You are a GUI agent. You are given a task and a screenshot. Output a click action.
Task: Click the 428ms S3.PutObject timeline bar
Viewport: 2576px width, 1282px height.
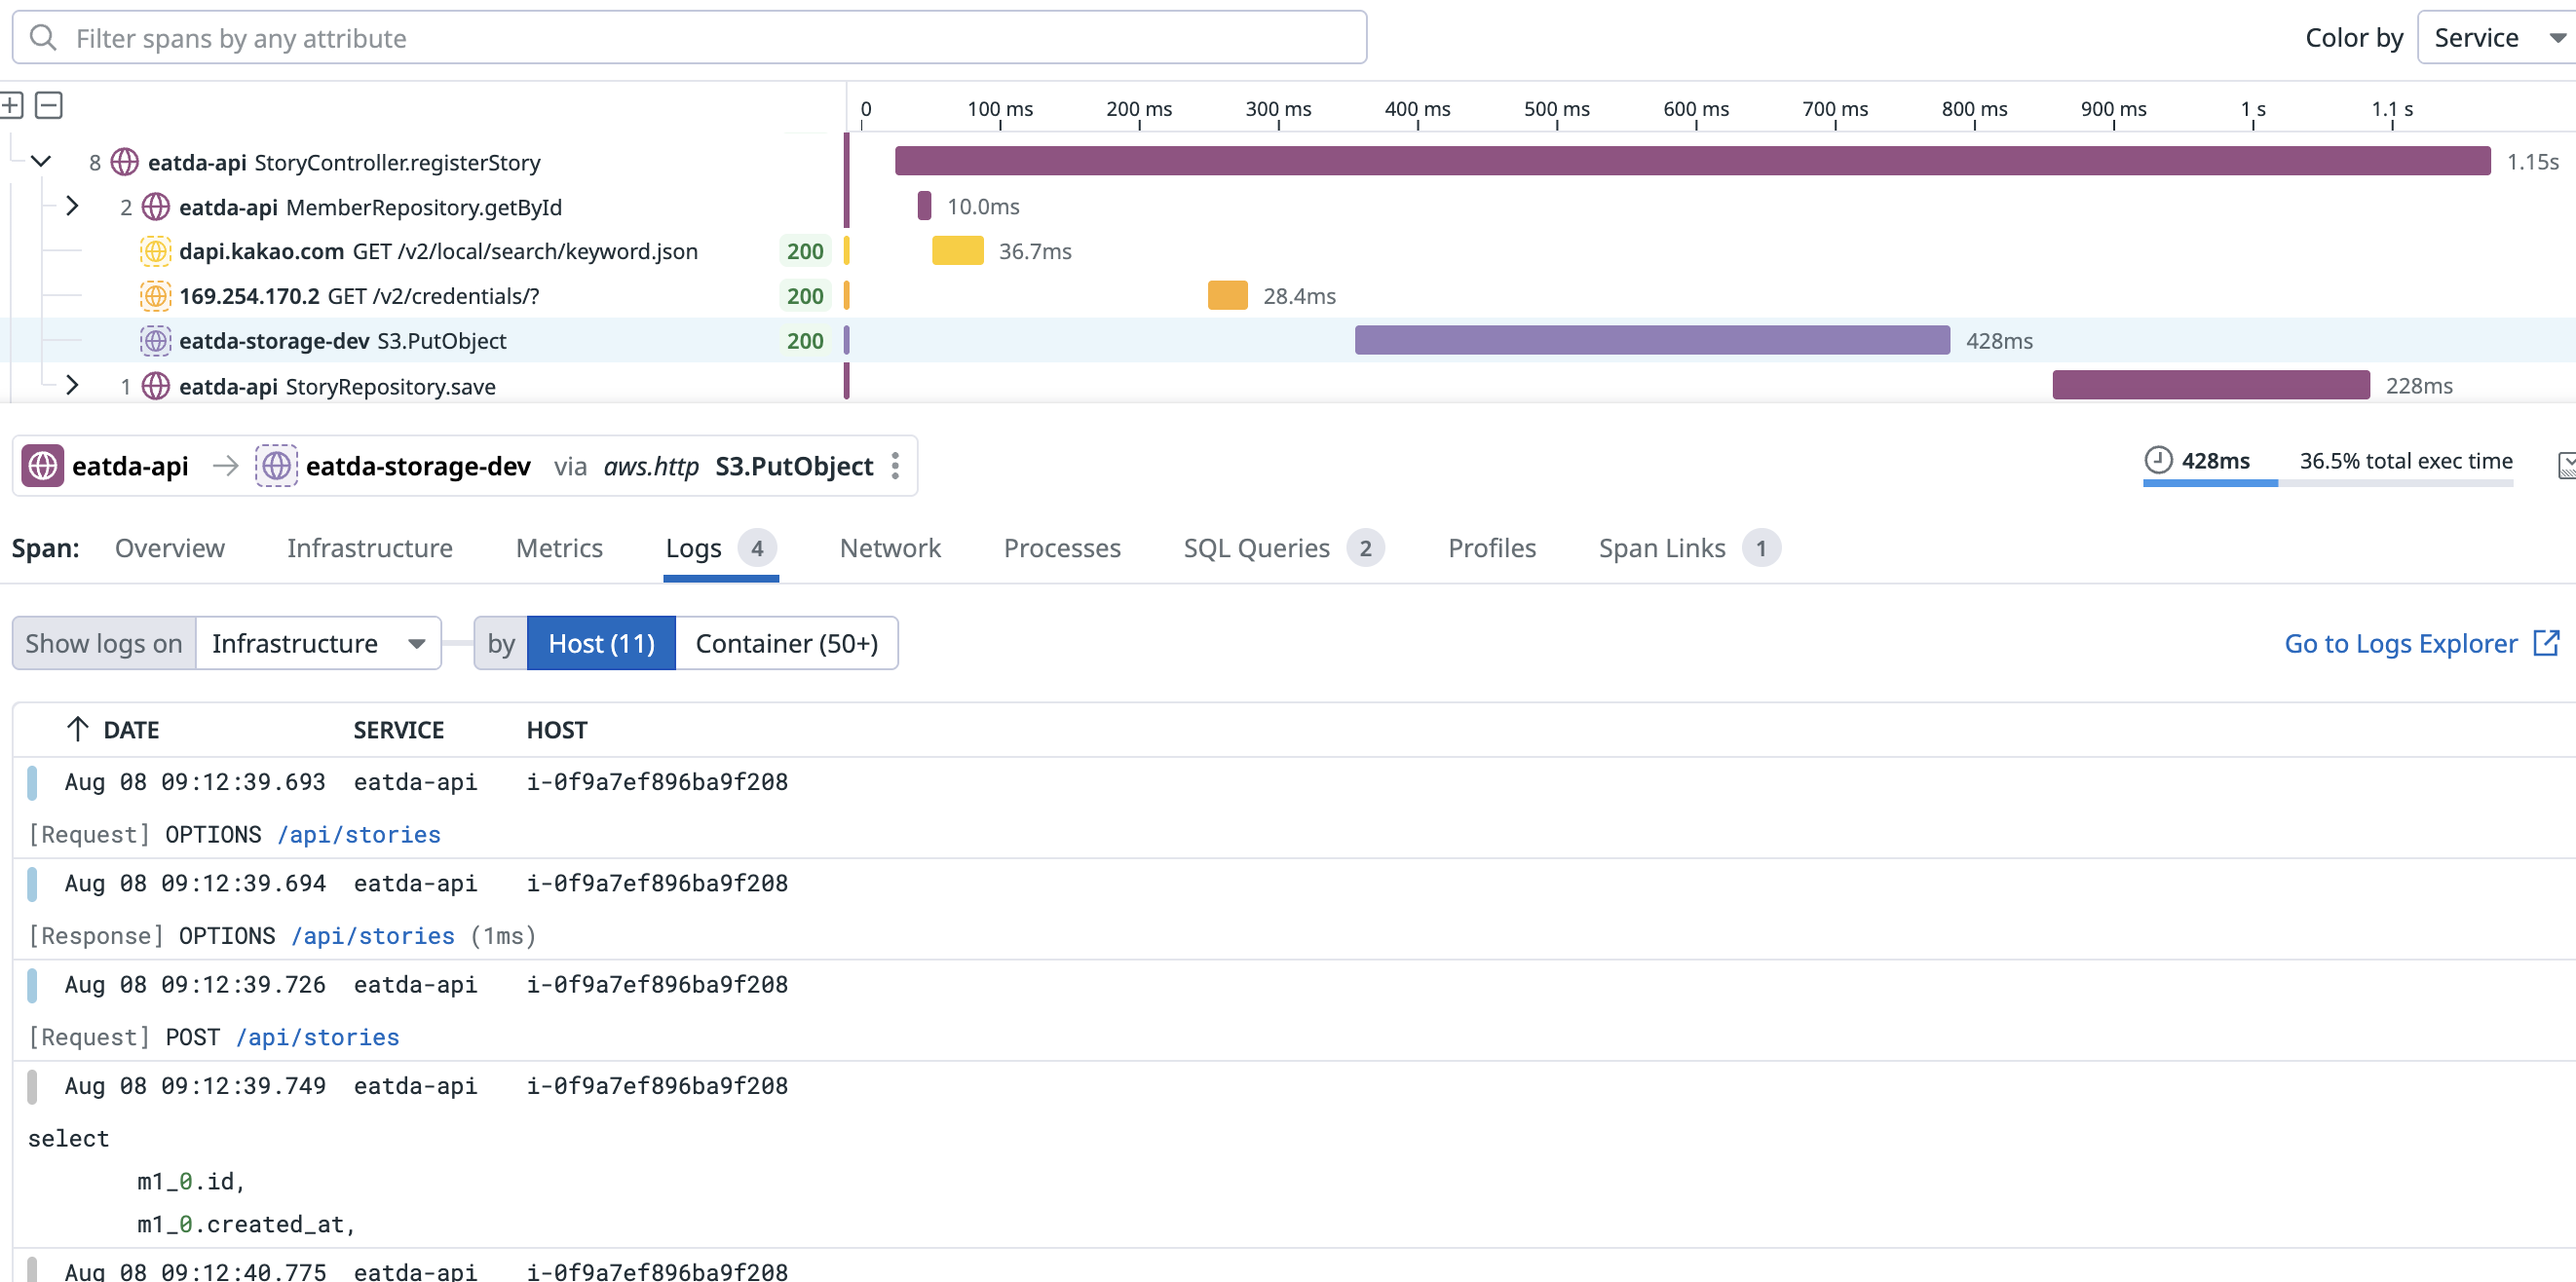point(1651,341)
